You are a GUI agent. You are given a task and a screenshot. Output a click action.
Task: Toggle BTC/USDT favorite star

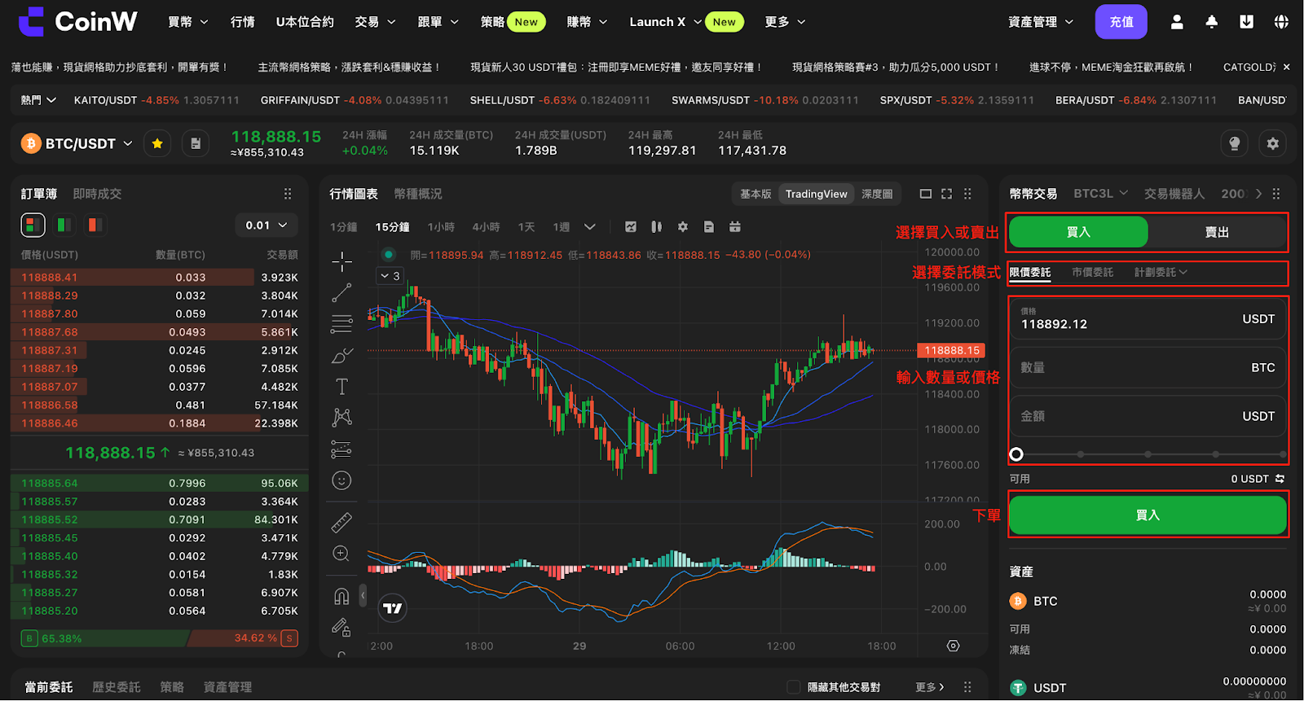coord(157,144)
